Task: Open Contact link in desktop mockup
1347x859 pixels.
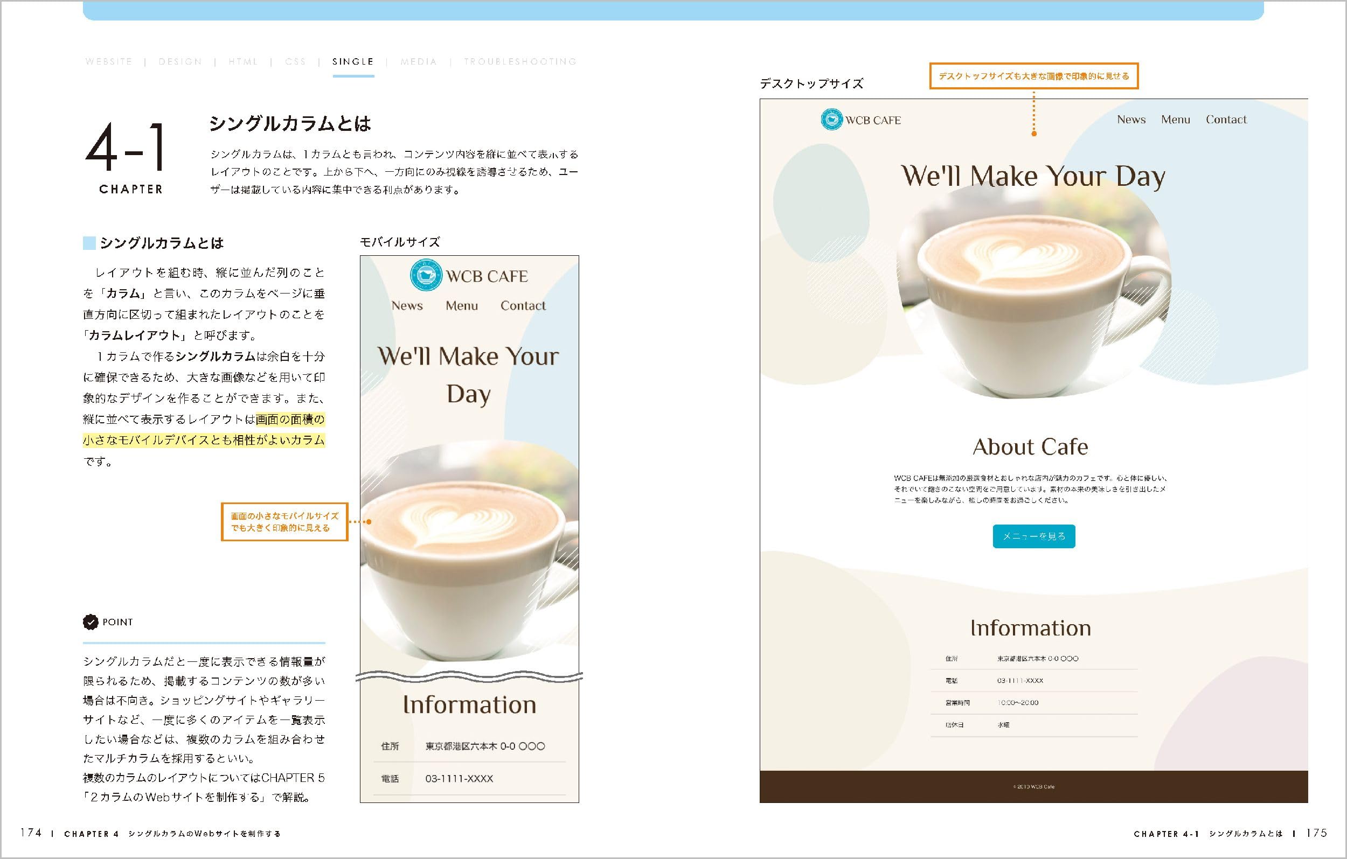Action: pos(1226,120)
